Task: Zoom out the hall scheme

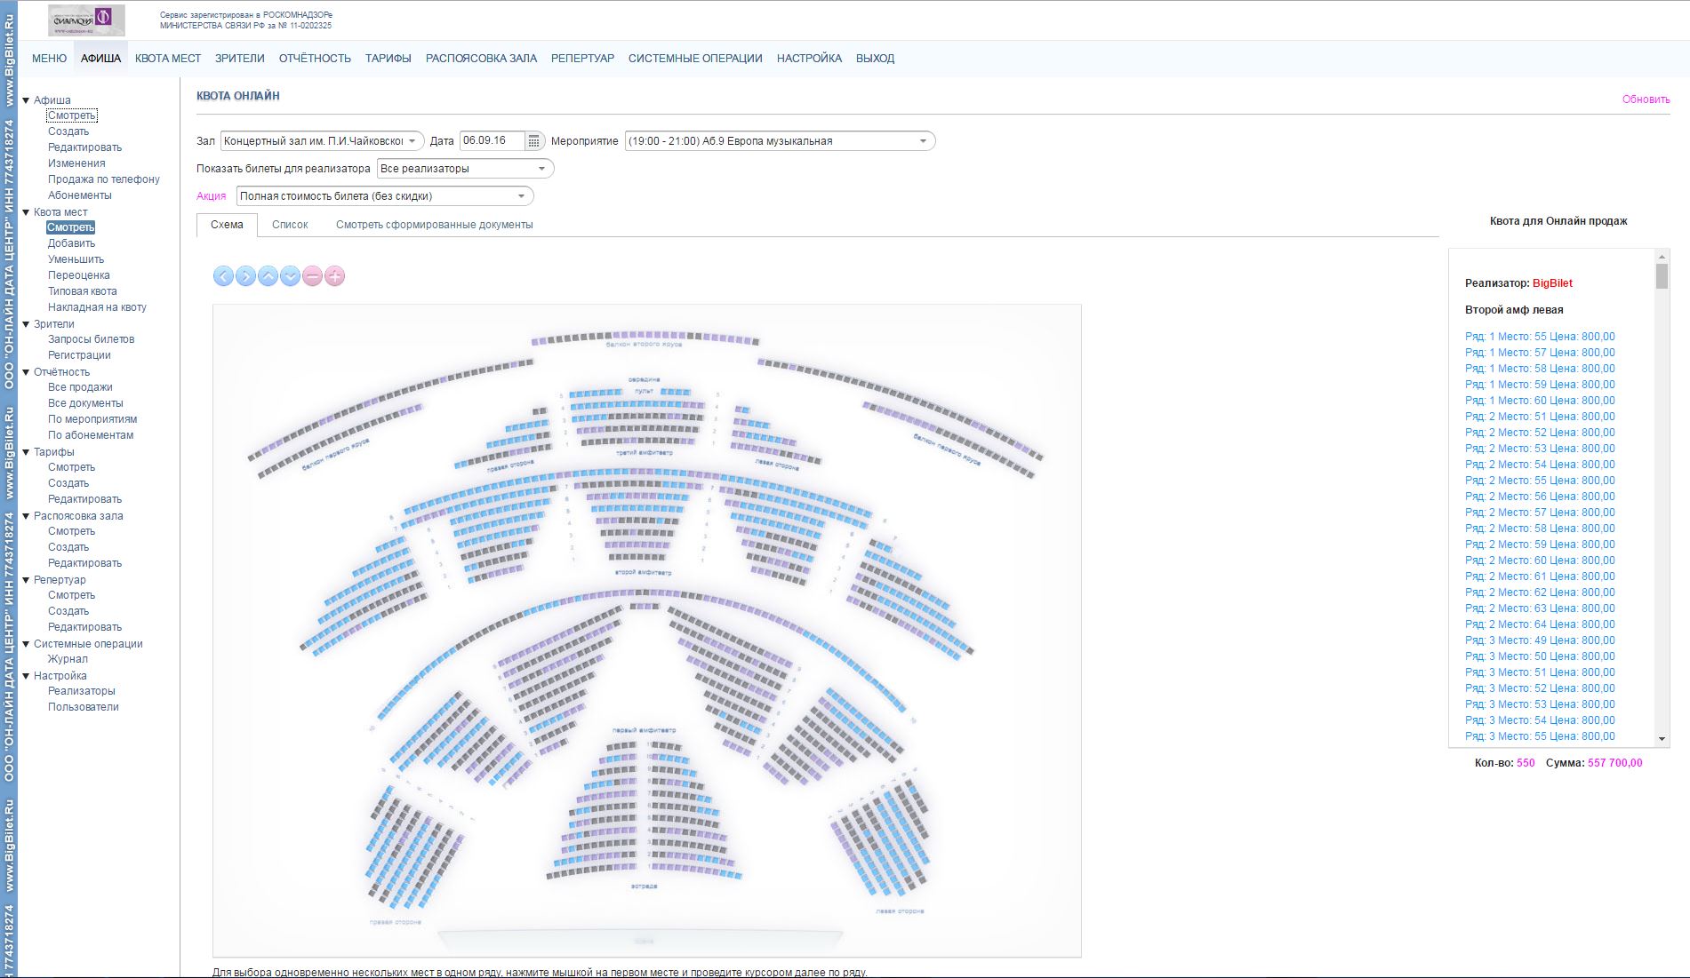Action: pos(312,276)
